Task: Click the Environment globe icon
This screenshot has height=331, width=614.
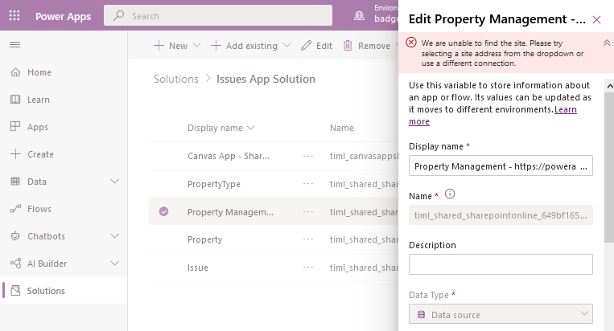Action: point(359,16)
